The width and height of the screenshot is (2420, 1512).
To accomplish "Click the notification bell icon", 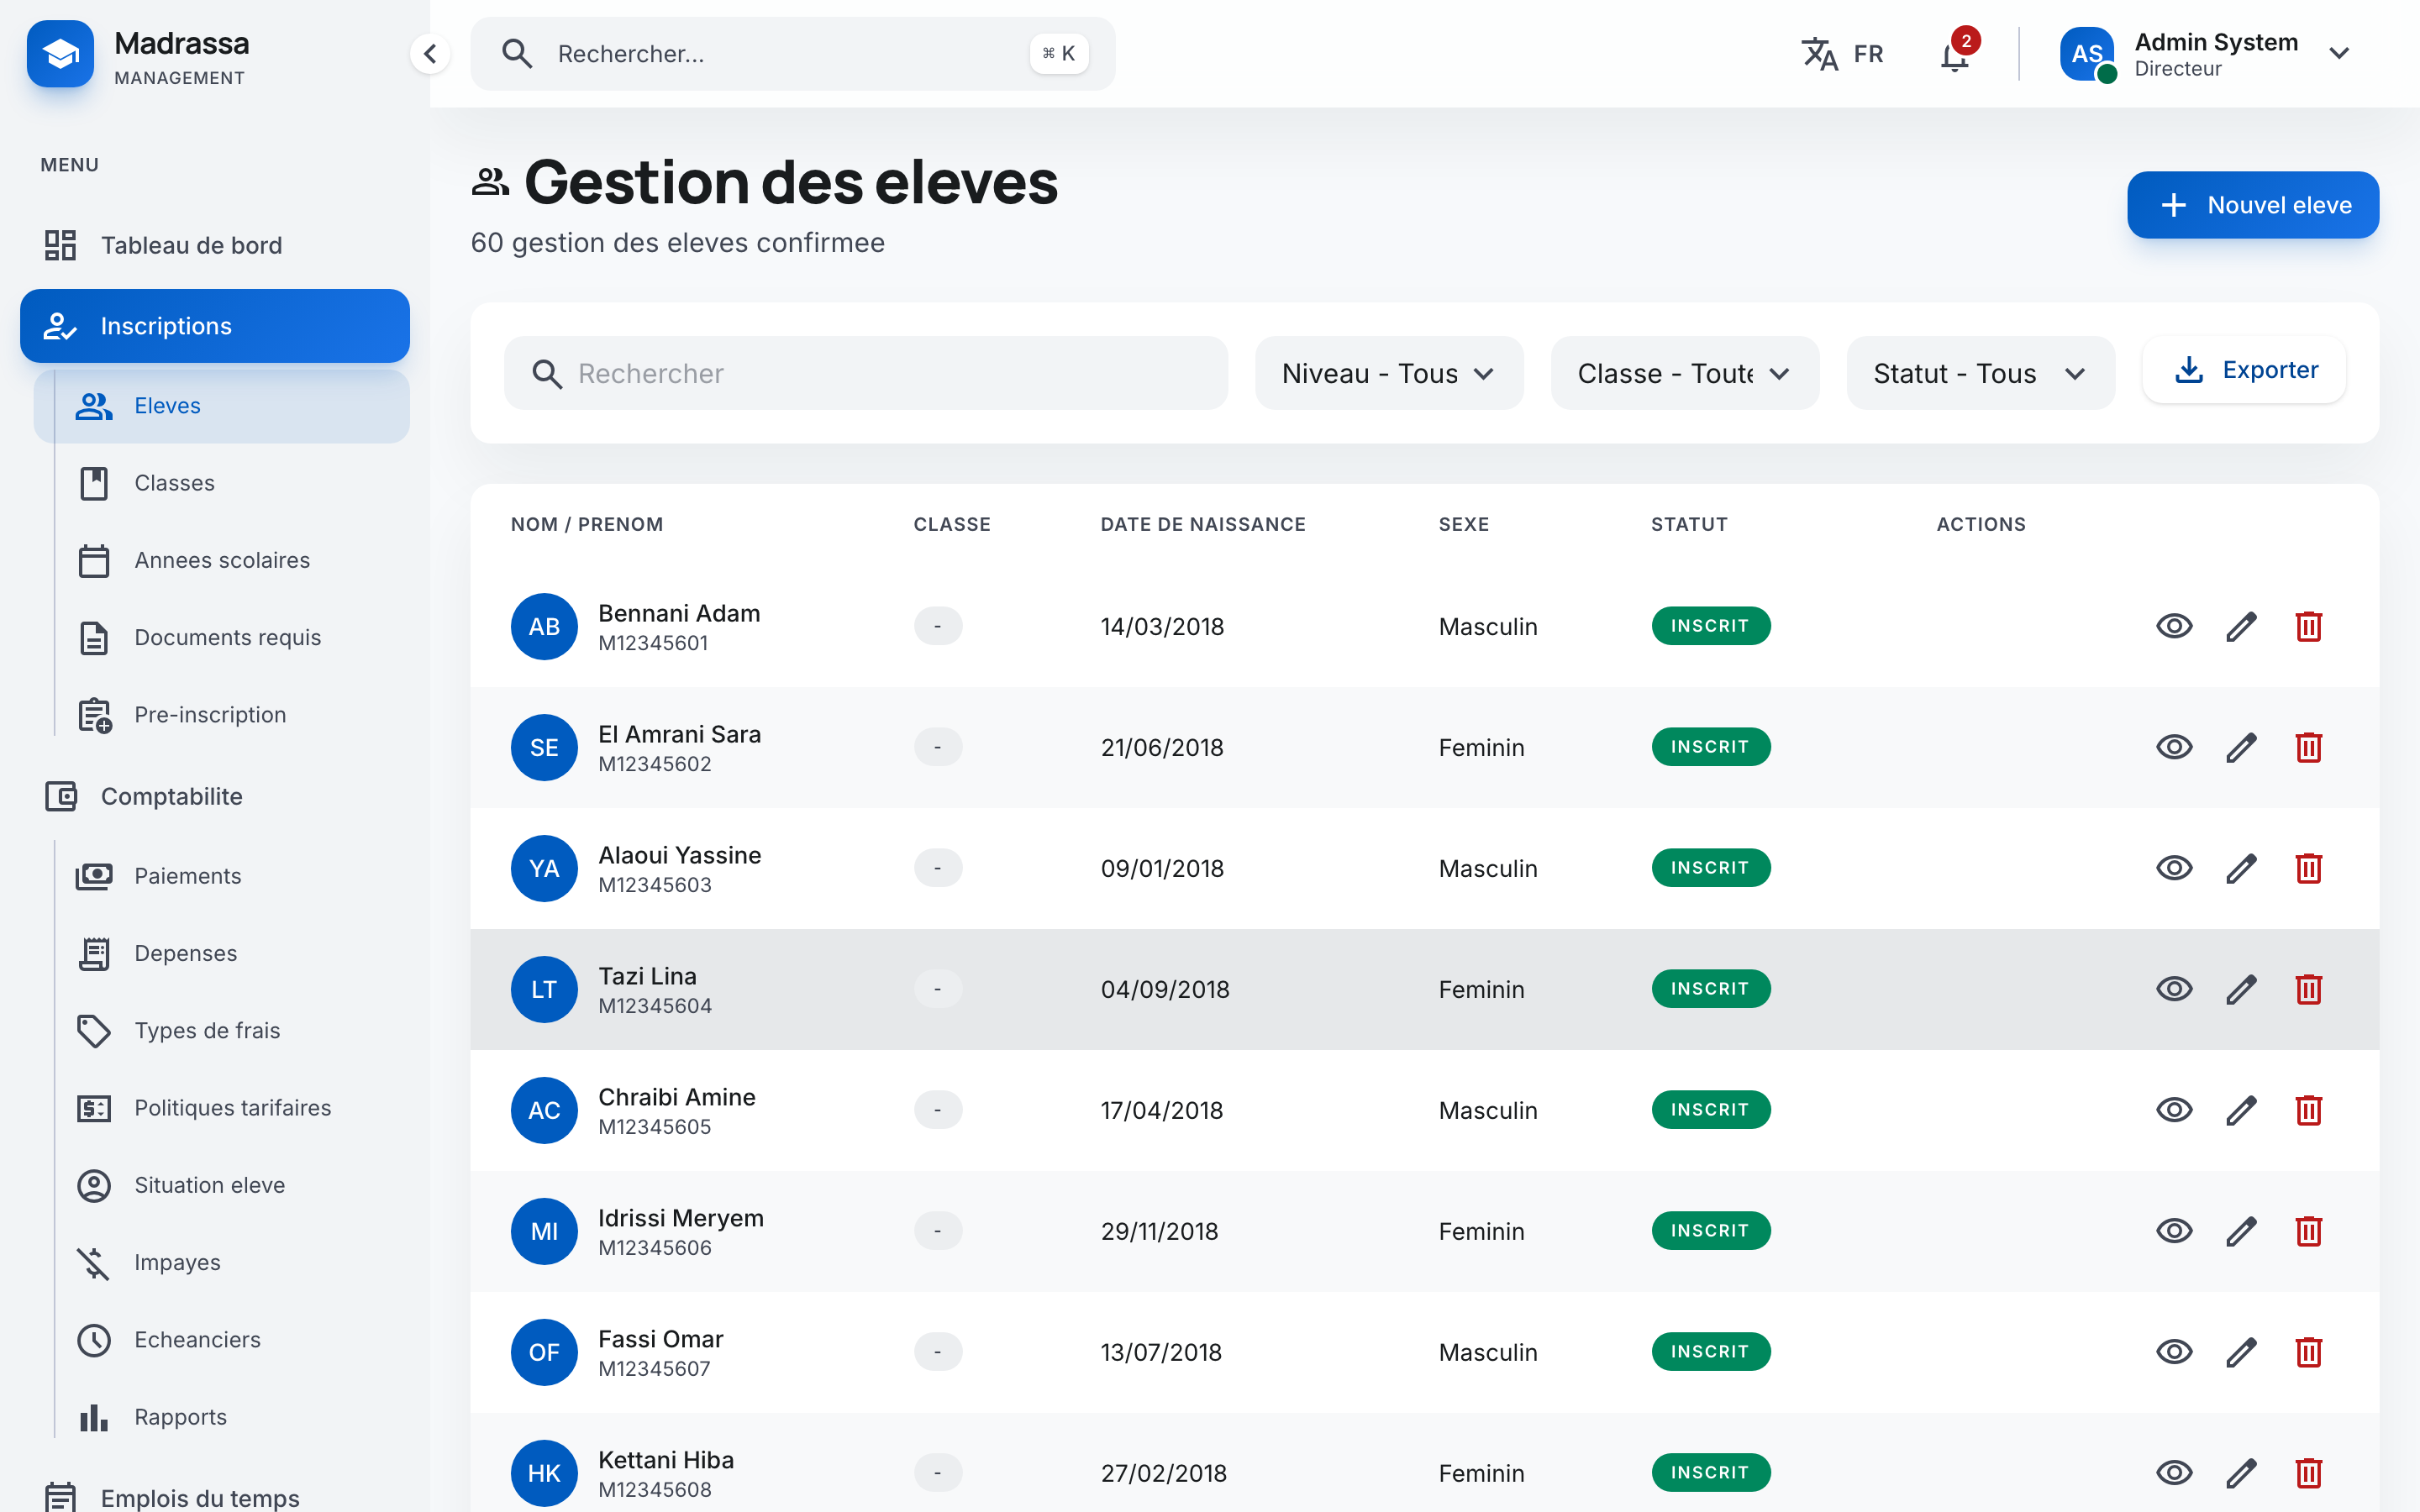I will tap(1954, 55).
